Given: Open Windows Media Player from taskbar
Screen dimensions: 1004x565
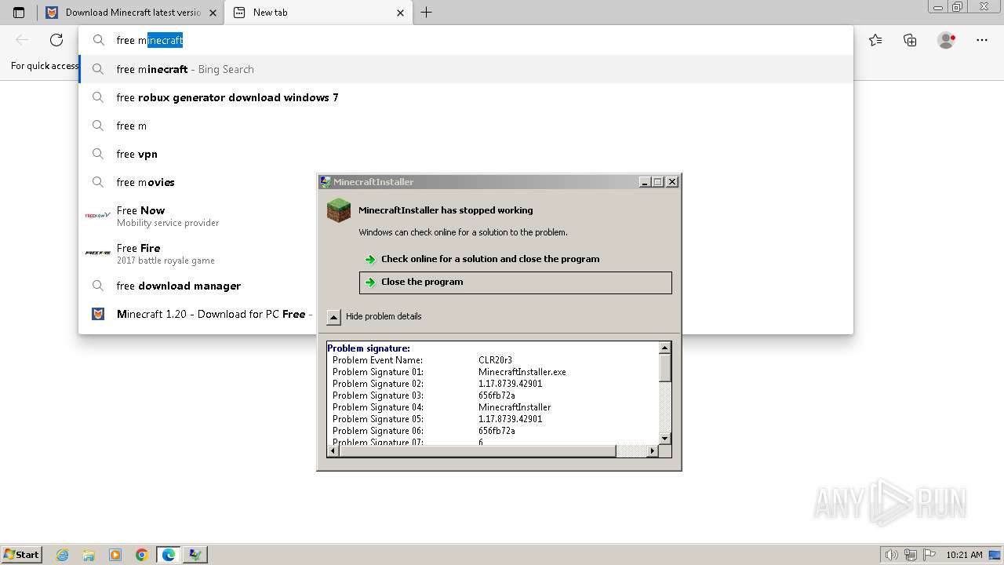Looking at the screenshot, I should pyautogui.click(x=115, y=555).
